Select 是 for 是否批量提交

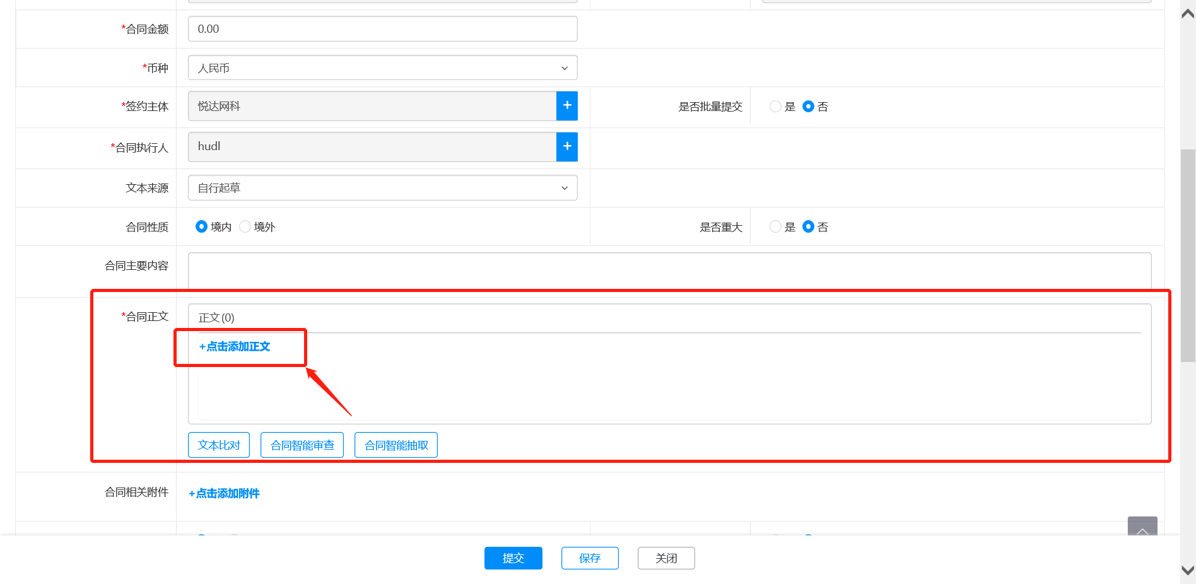click(775, 107)
